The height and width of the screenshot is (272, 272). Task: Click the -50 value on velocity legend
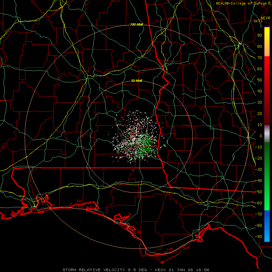tap(258, 192)
